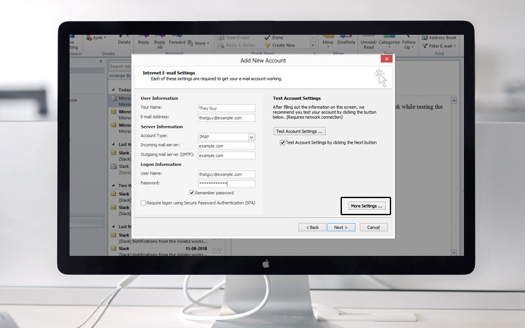The image size is (525, 328).
Task: Open More Settings
Action: tap(366, 206)
